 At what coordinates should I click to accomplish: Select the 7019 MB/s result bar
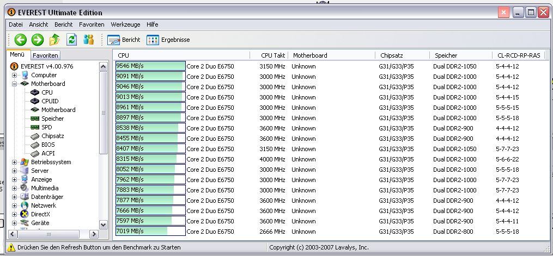coord(150,232)
